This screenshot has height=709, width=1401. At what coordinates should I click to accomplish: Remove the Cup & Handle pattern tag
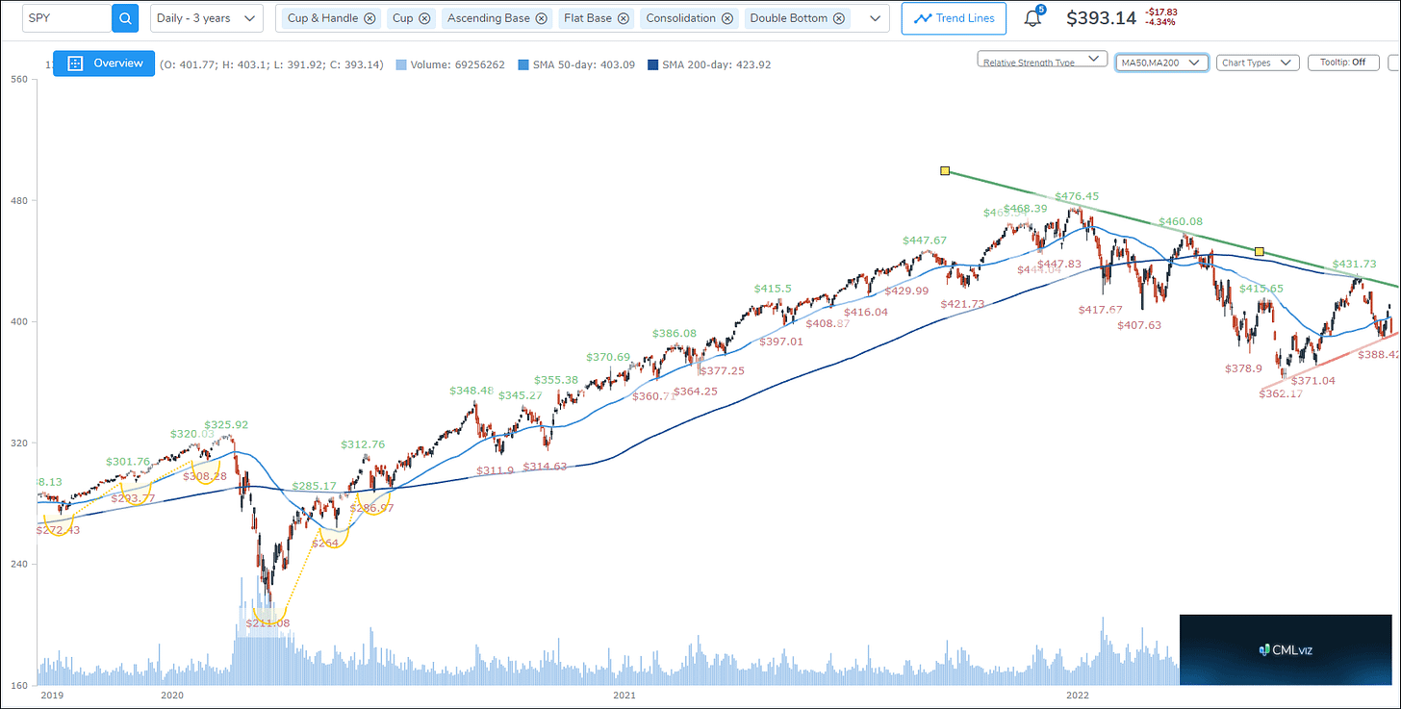click(x=369, y=18)
